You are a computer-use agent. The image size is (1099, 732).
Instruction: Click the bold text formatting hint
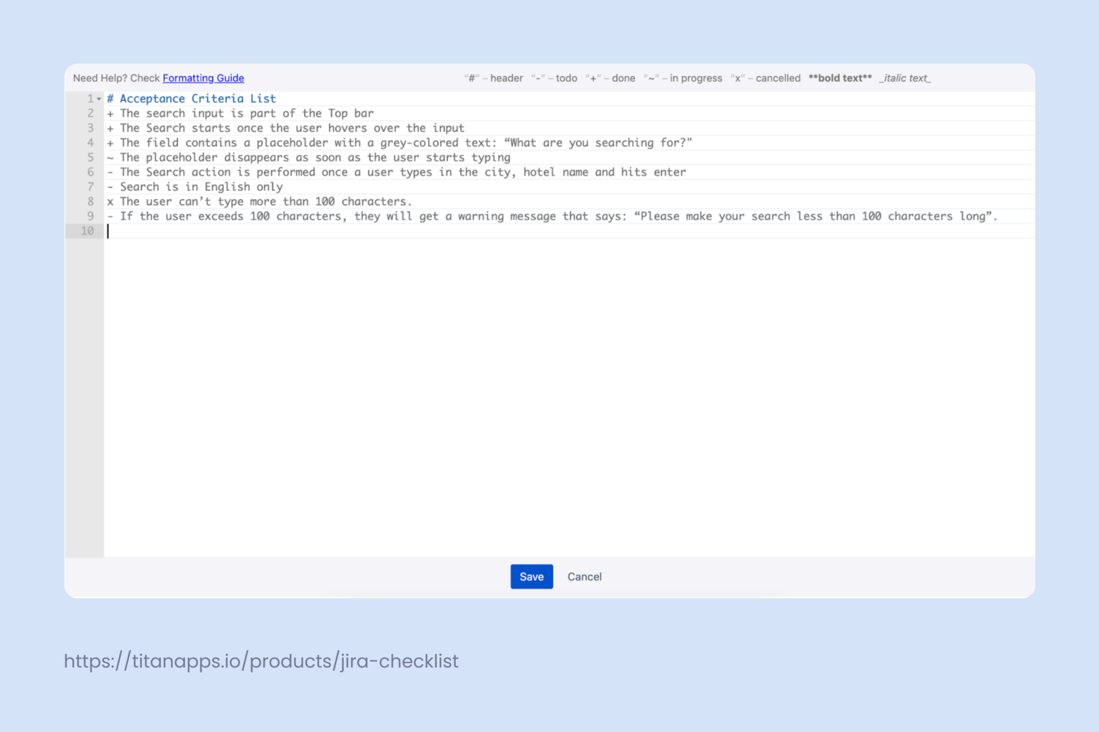pyautogui.click(x=840, y=78)
